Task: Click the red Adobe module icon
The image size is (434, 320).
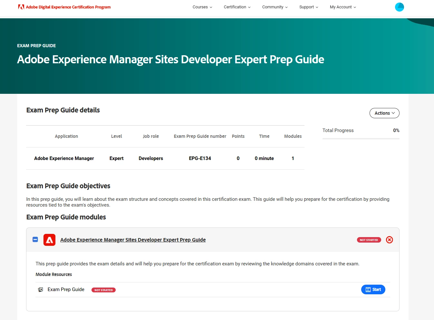Action: click(x=49, y=240)
